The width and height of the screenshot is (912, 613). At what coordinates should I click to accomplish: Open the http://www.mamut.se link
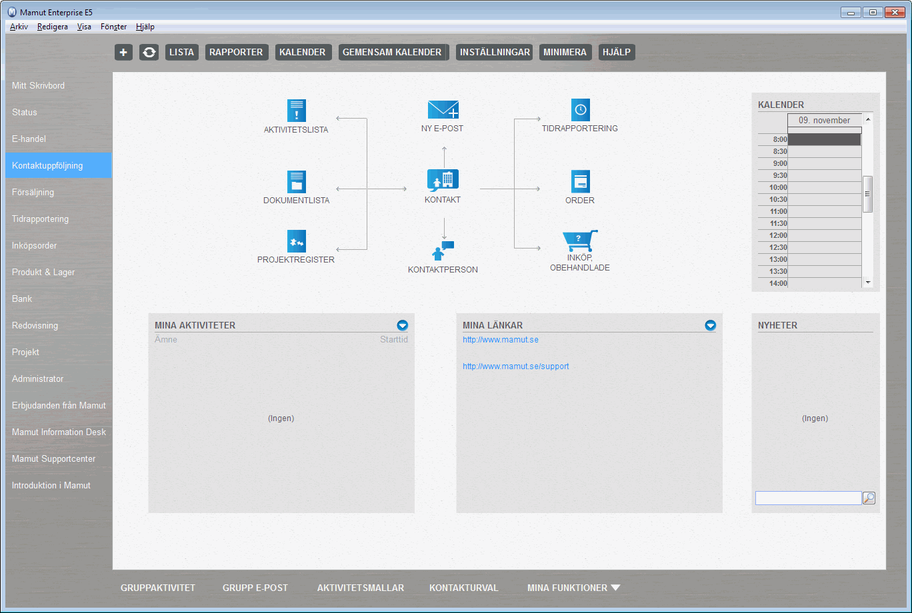click(501, 340)
